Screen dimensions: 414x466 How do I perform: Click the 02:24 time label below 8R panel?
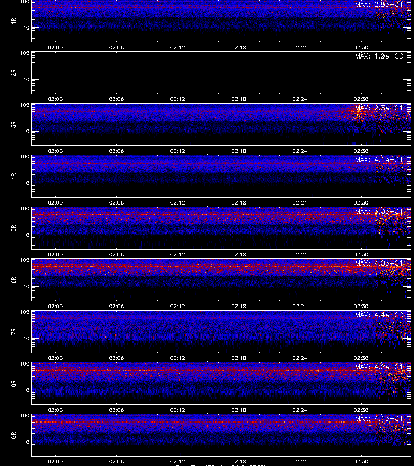(x=300, y=410)
